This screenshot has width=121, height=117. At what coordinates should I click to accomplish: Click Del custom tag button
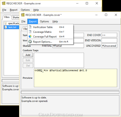coord(28,66)
